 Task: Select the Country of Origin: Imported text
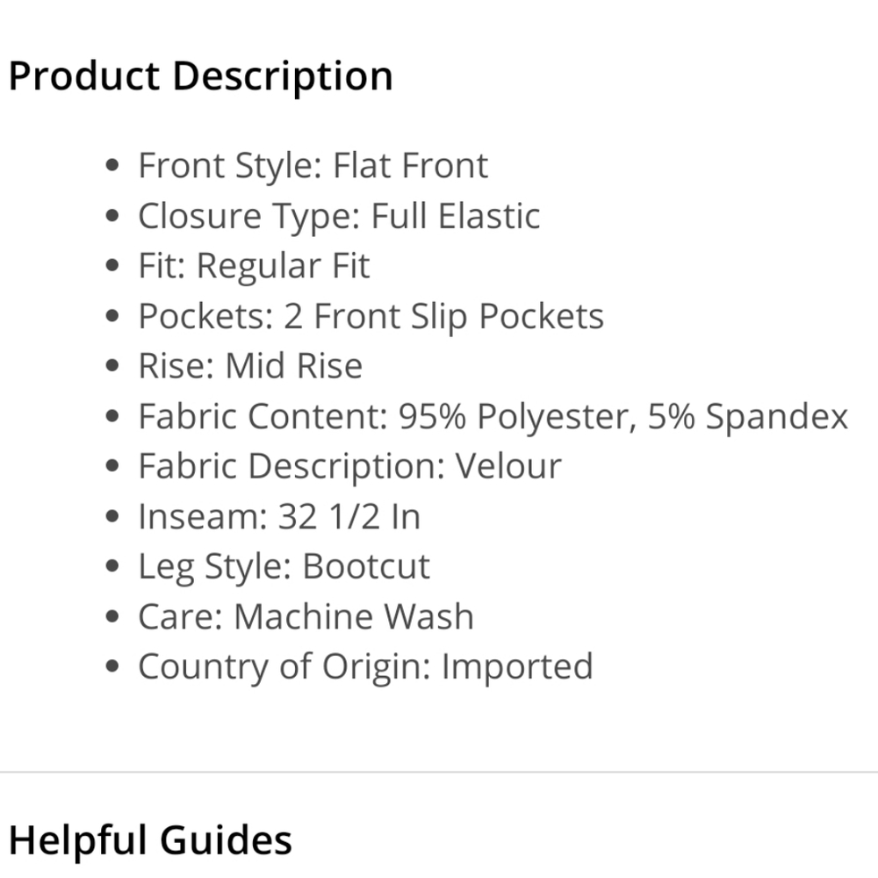(x=365, y=667)
